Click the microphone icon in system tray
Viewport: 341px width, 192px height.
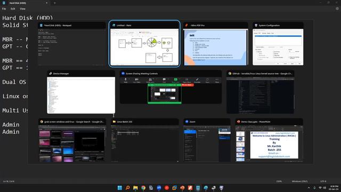tap(314, 188)
